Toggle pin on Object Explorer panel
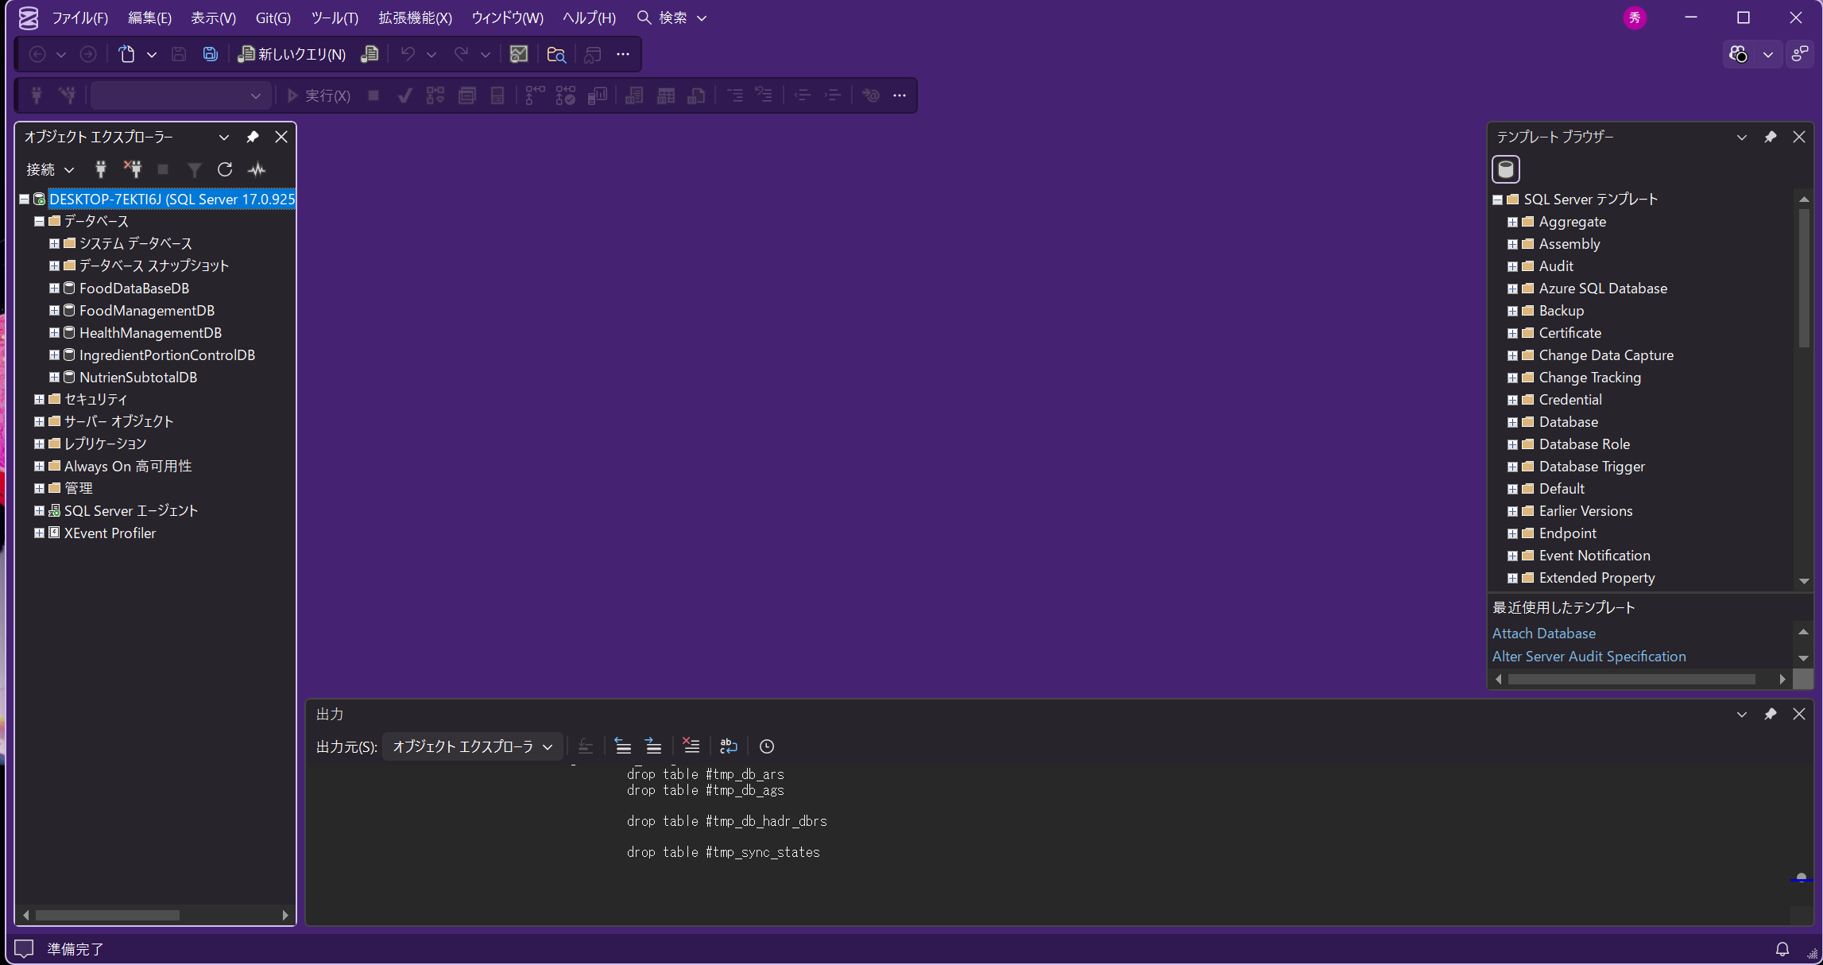The image size is (1823, 965). (253, 137)
